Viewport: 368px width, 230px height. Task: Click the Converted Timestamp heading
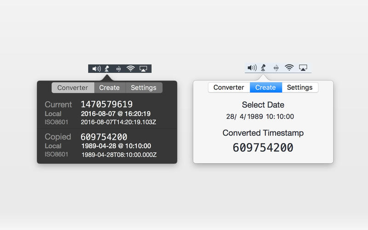click(x=263, y=133)
